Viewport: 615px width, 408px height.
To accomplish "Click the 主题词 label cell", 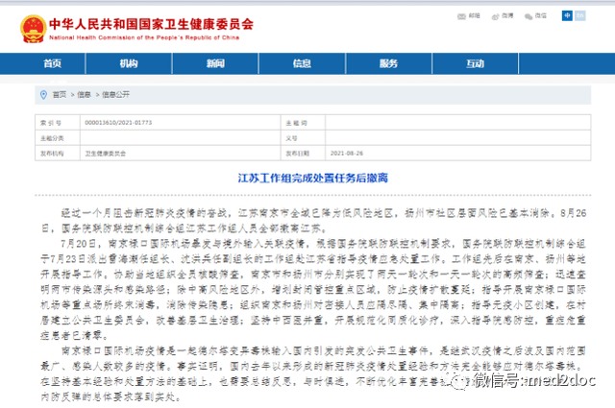I will click(303, 123).
